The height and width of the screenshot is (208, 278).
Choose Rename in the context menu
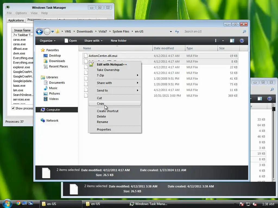tap(115, 122)
